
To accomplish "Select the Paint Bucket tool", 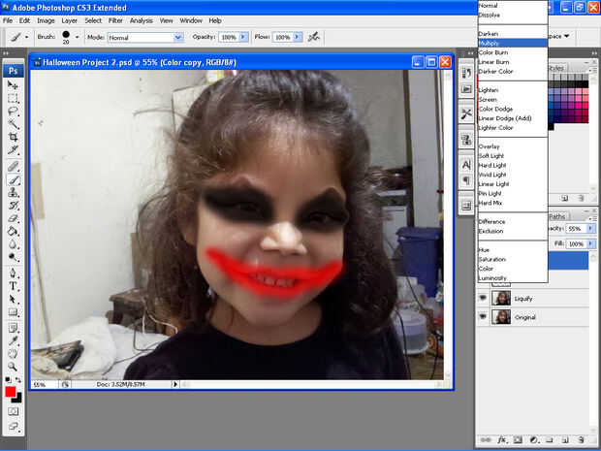I will pyautogui.click(x=13, y=231).
